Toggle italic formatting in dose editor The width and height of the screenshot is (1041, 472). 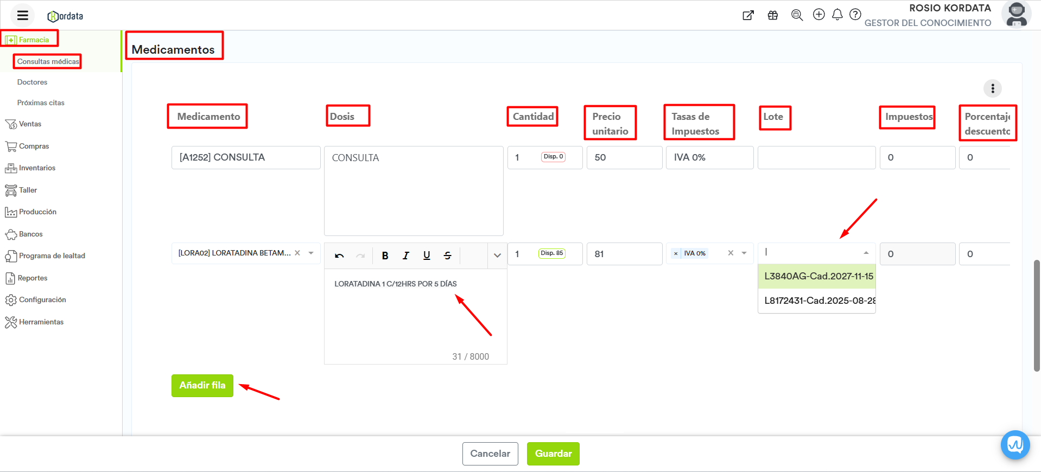[405, 256]
